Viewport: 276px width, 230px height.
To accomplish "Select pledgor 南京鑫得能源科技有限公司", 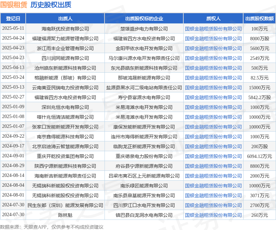I will tap(65, 137).
